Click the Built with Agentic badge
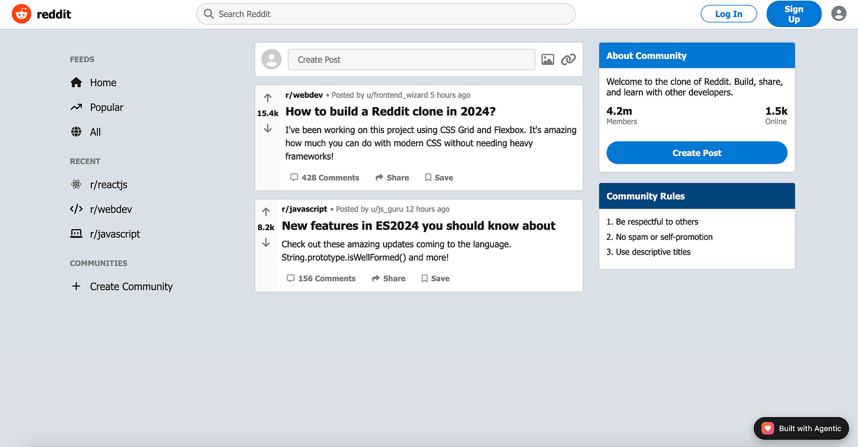The image size is (858, 447). tap(801, 428)
